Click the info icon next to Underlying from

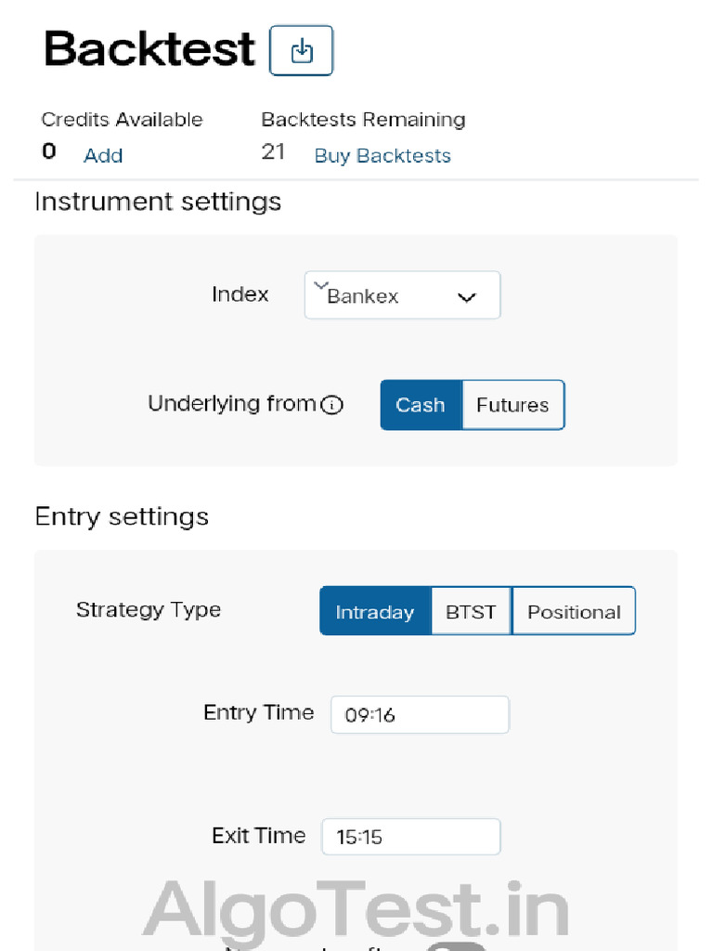(331, 405)
